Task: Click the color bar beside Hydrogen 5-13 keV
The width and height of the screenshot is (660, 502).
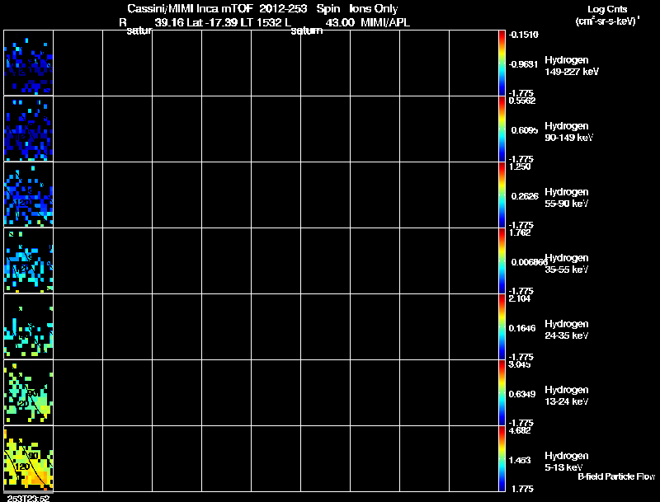Action: 502,458
